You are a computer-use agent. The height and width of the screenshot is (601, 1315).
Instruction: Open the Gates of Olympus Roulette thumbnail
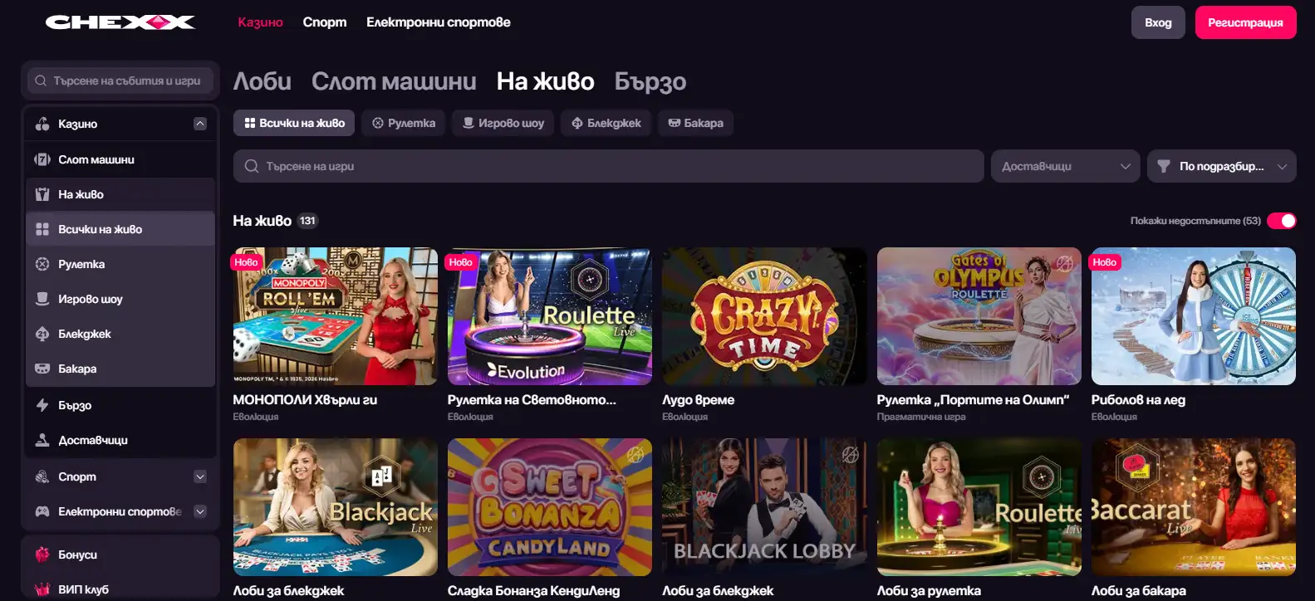tap(979, 316)
